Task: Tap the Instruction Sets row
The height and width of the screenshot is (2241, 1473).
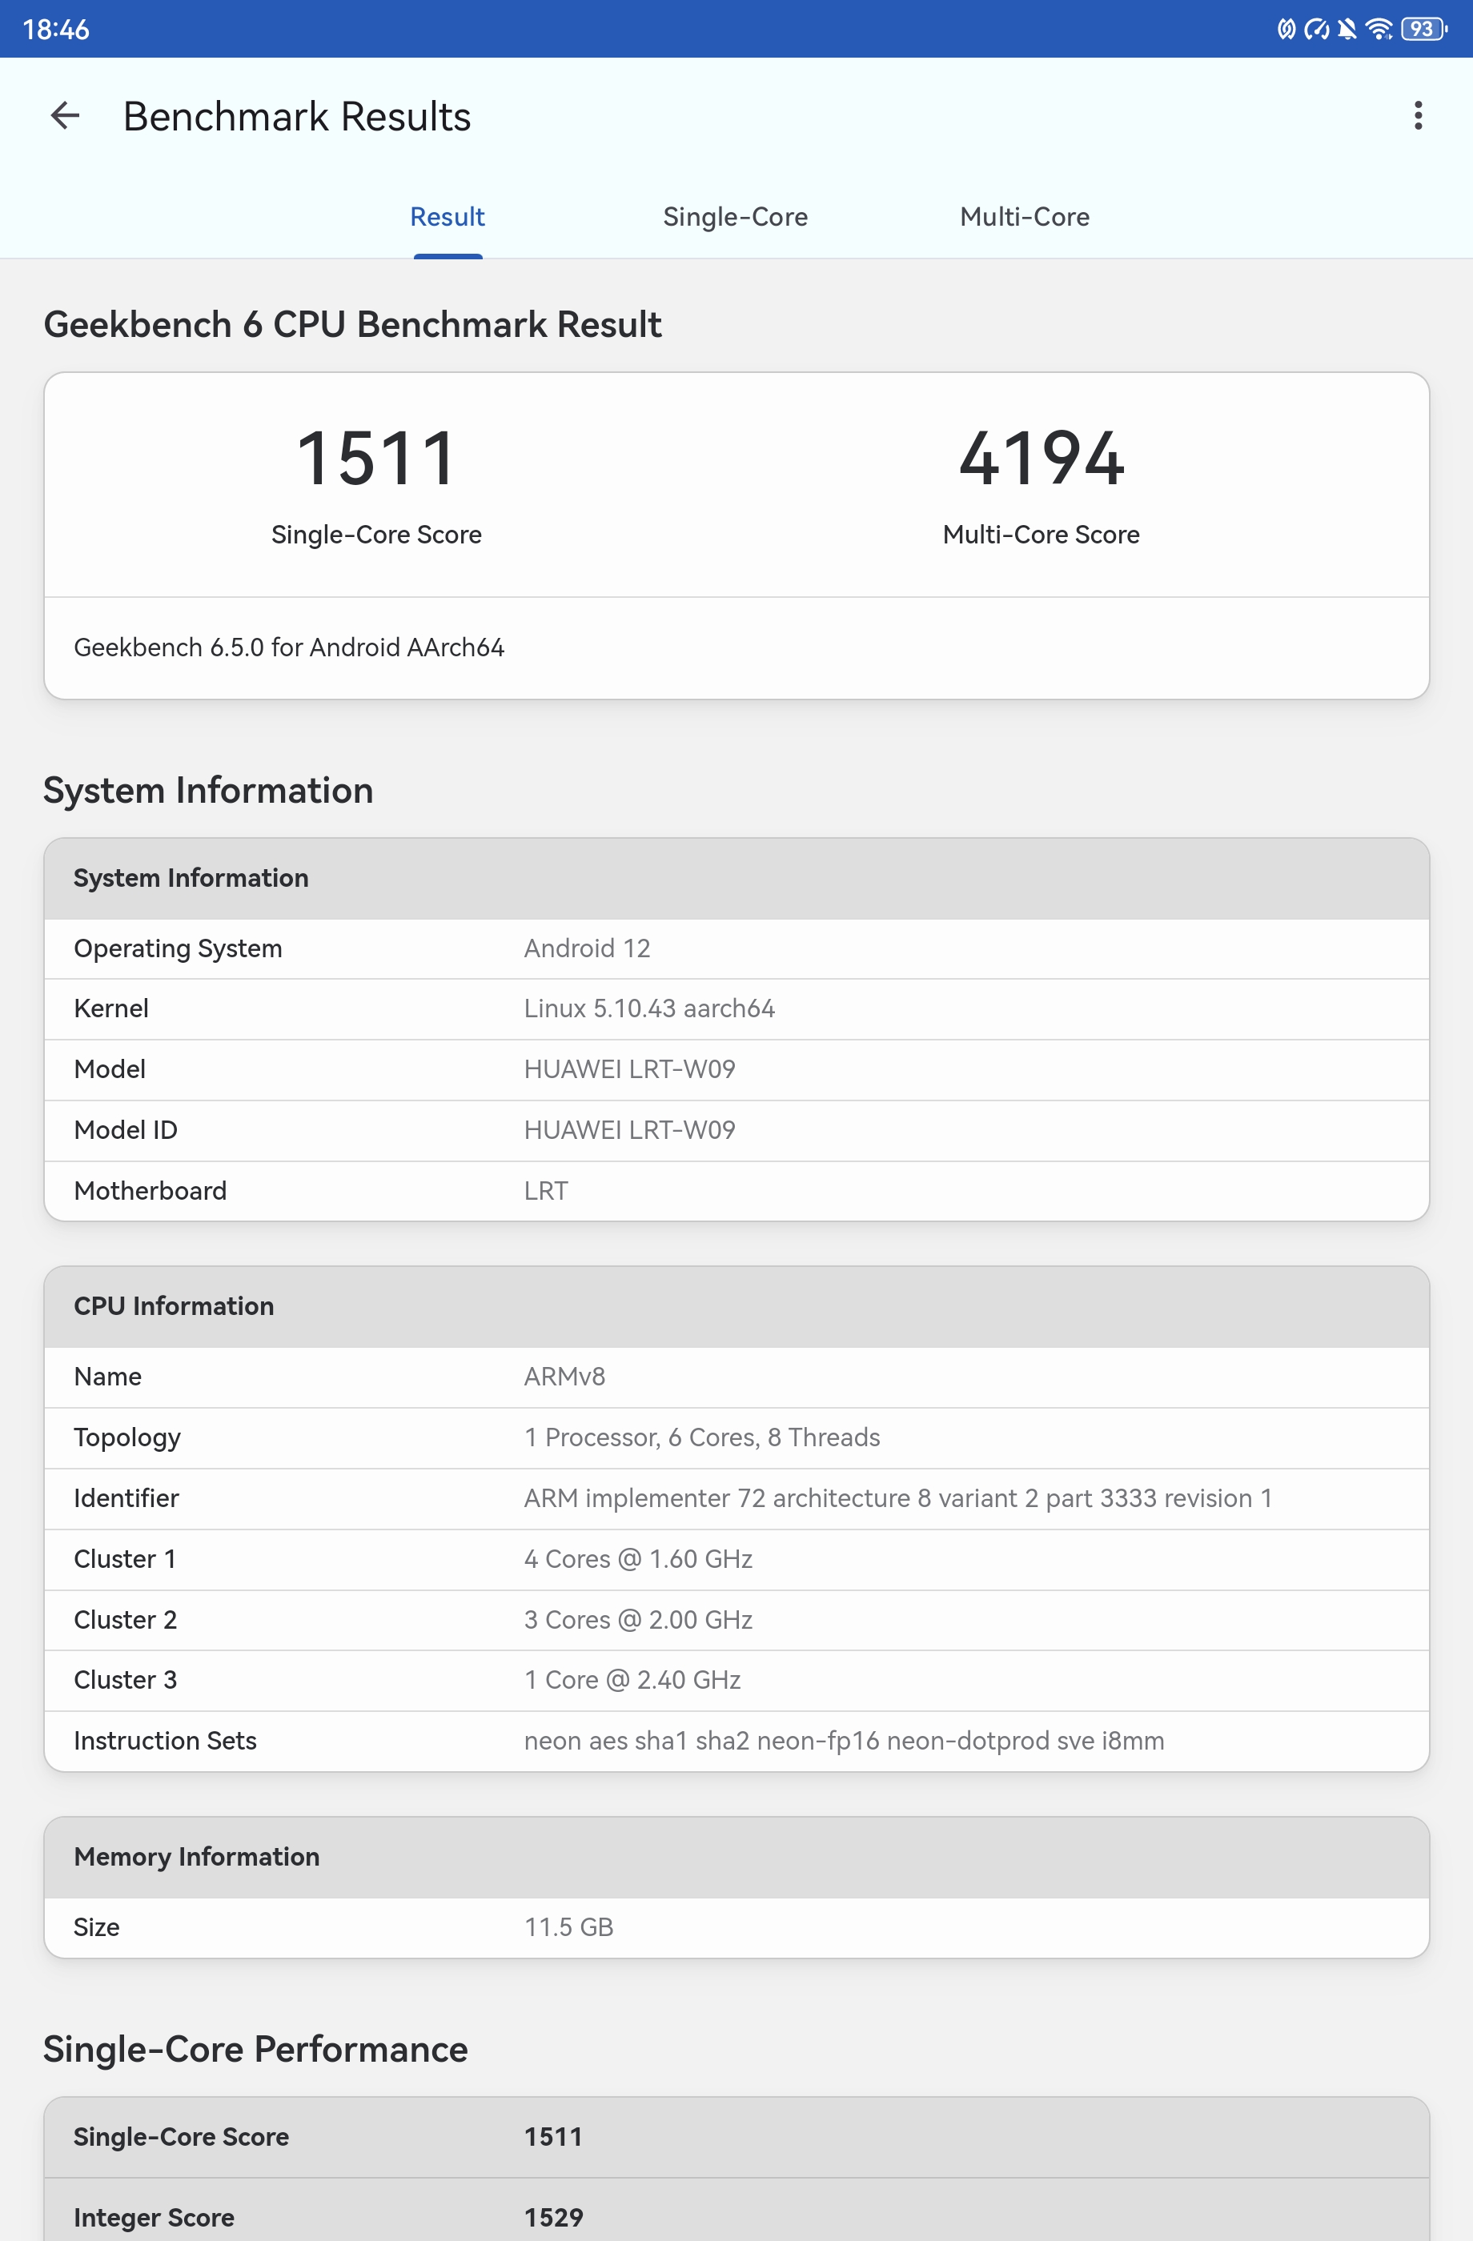Action: click(x=736, y=1741)
